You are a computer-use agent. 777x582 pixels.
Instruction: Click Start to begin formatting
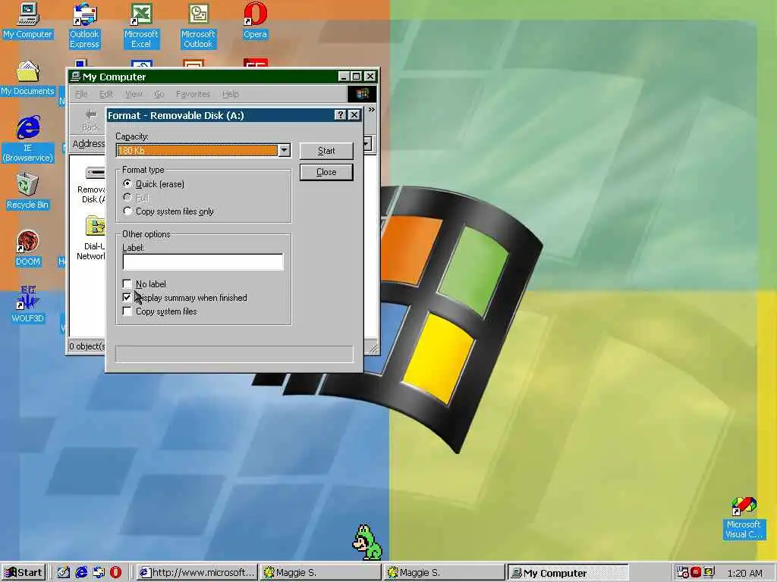point(326,151)
